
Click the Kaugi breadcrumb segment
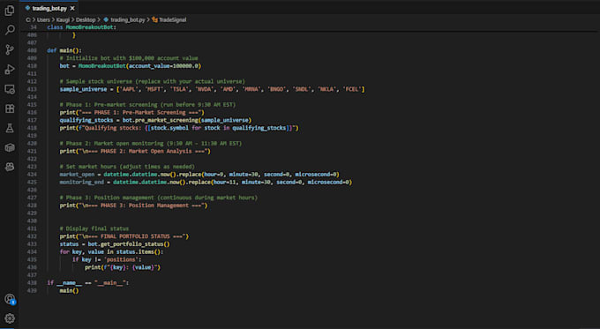pos(63,19)
